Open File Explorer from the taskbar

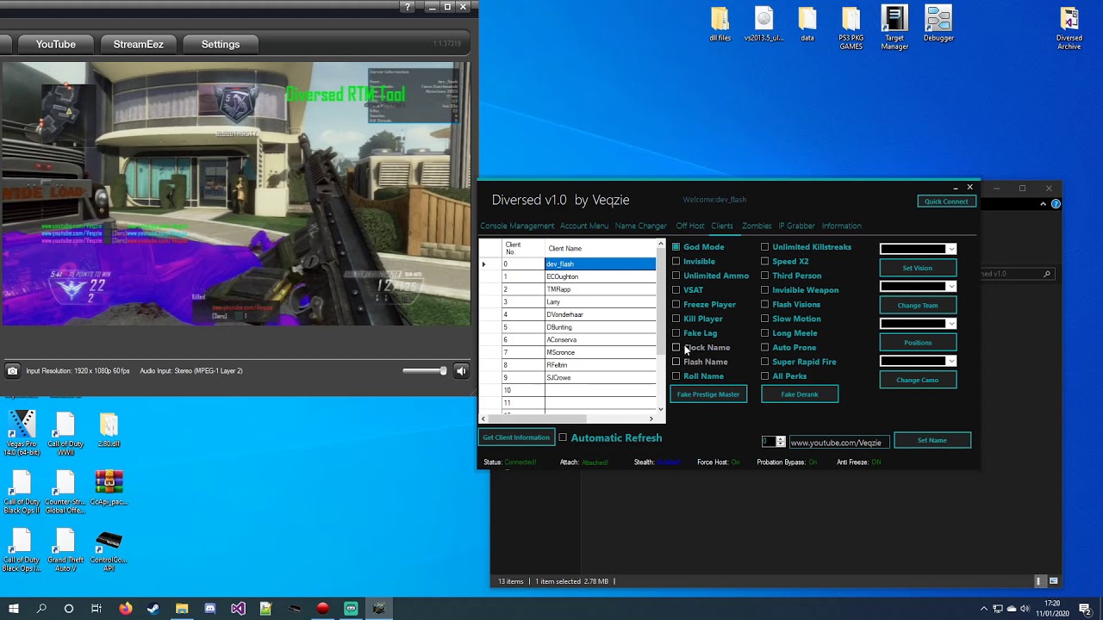click(x=182, y=609)
